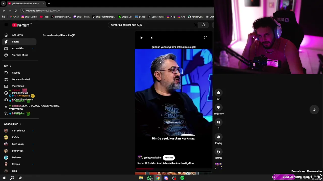Open Remix options for the Short
The image size is (323, 181).
pyautogui.click(x=219, y=152)
